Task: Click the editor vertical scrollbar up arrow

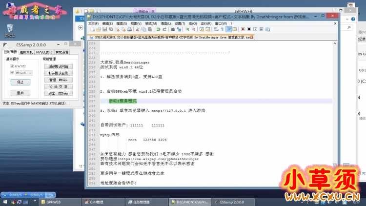Action: 335,43
